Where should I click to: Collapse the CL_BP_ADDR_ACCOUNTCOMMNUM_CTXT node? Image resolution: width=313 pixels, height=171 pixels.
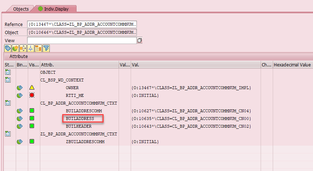(8, 103)
